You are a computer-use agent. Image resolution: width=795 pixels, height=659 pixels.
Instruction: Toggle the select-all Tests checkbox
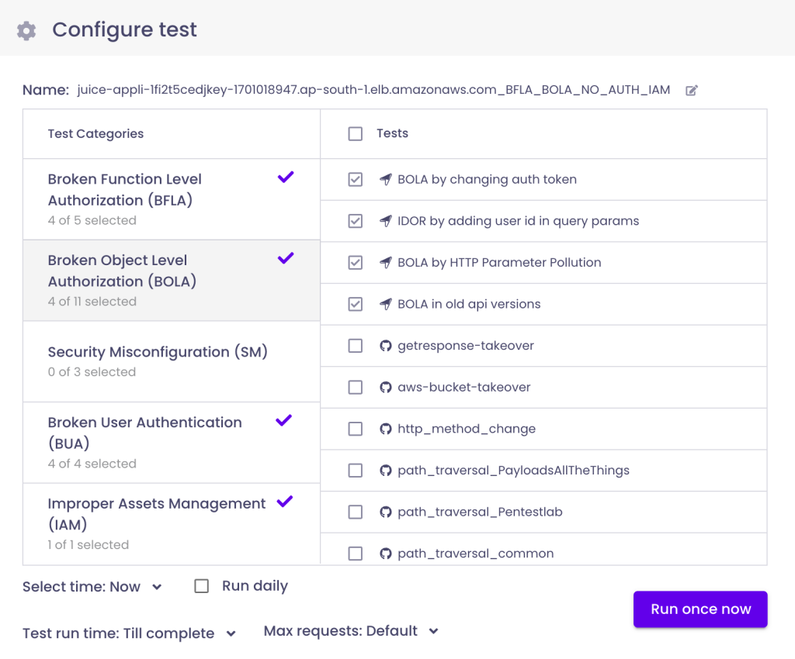coord(356,134)
